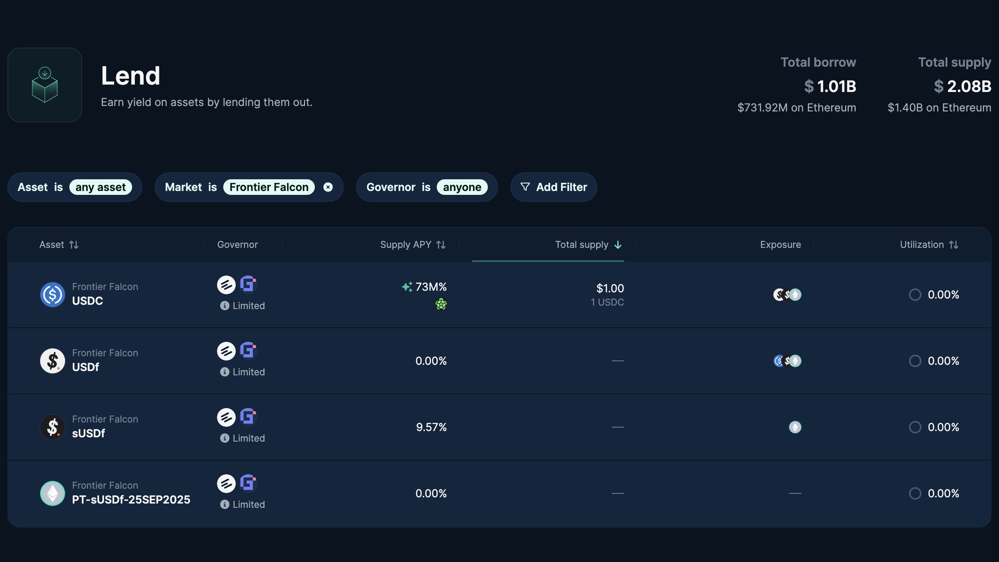
Task: Sort table by Utilization
Action: (x=929, y=245)
